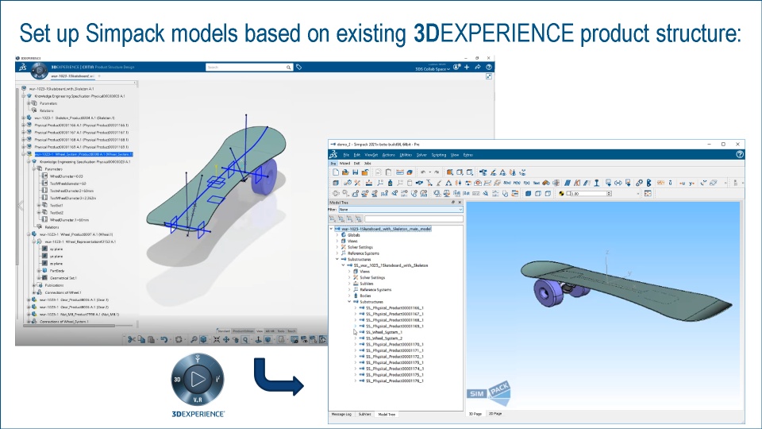Open the Scripting menu in Simpack

(x=438, y=155)
